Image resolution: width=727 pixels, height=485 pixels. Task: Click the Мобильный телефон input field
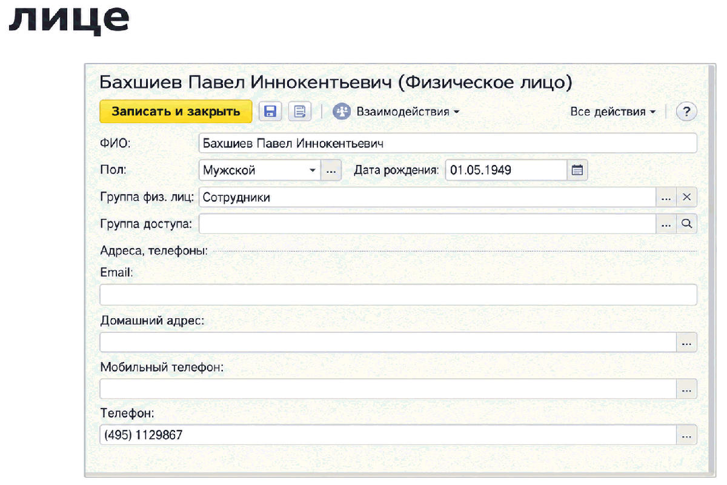pos(388,389)
